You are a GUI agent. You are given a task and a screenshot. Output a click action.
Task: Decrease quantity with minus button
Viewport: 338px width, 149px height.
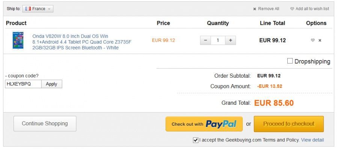coord(205,40)
